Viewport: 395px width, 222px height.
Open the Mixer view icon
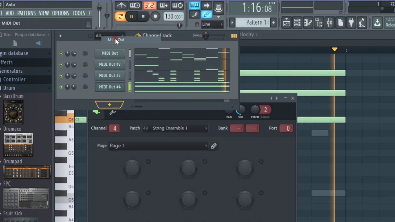[330, 23]
